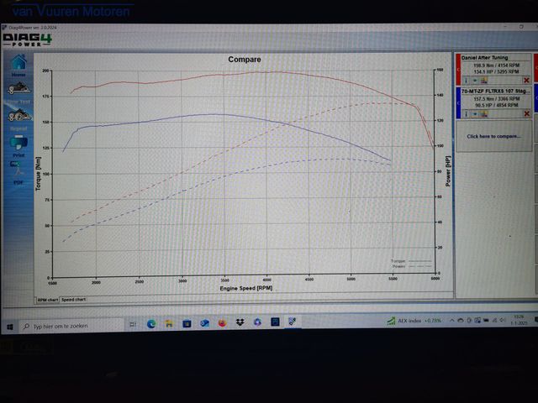The height and width of the screenshot is (403, 538).
Task: Click the Repeat test motorcycle icon
Action: (18, 118)
